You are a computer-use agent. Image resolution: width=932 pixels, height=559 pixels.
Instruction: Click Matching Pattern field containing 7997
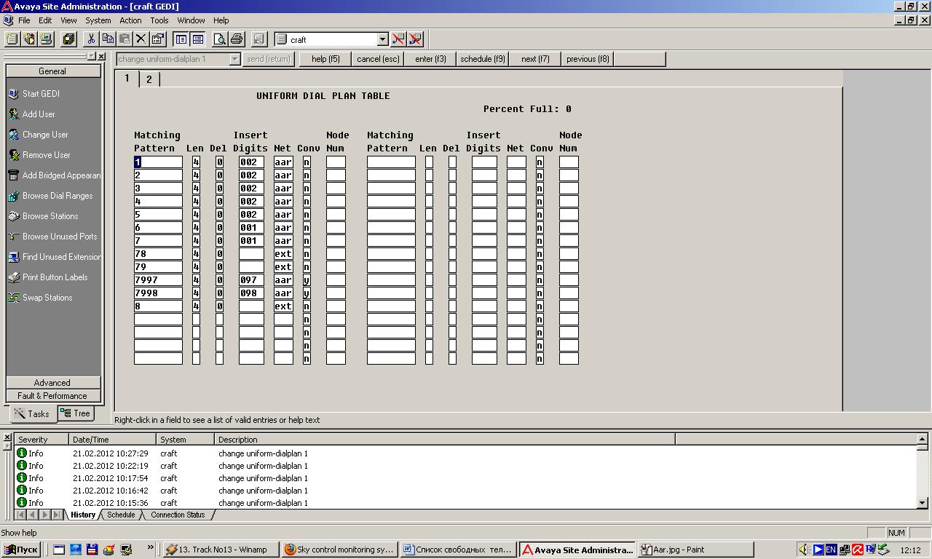[158, 280]
